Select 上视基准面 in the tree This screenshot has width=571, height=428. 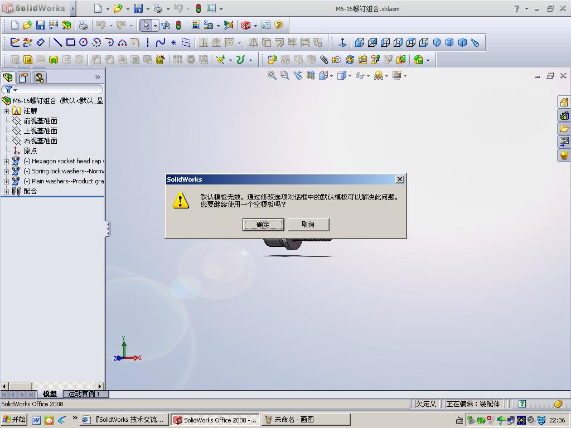[x=40, y=130]
